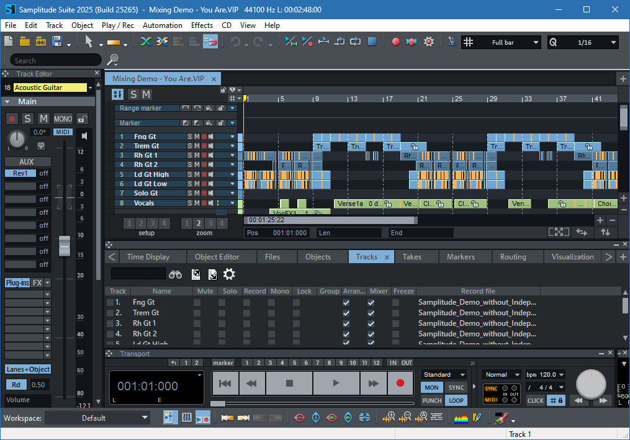Select the search magnifier icon below the toolbar

[112, 60]
